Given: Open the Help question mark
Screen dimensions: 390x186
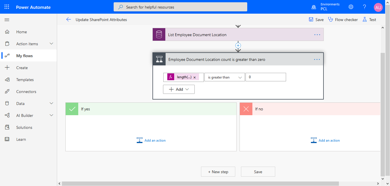Looking at the screenshot, I should tap(365, 7).
